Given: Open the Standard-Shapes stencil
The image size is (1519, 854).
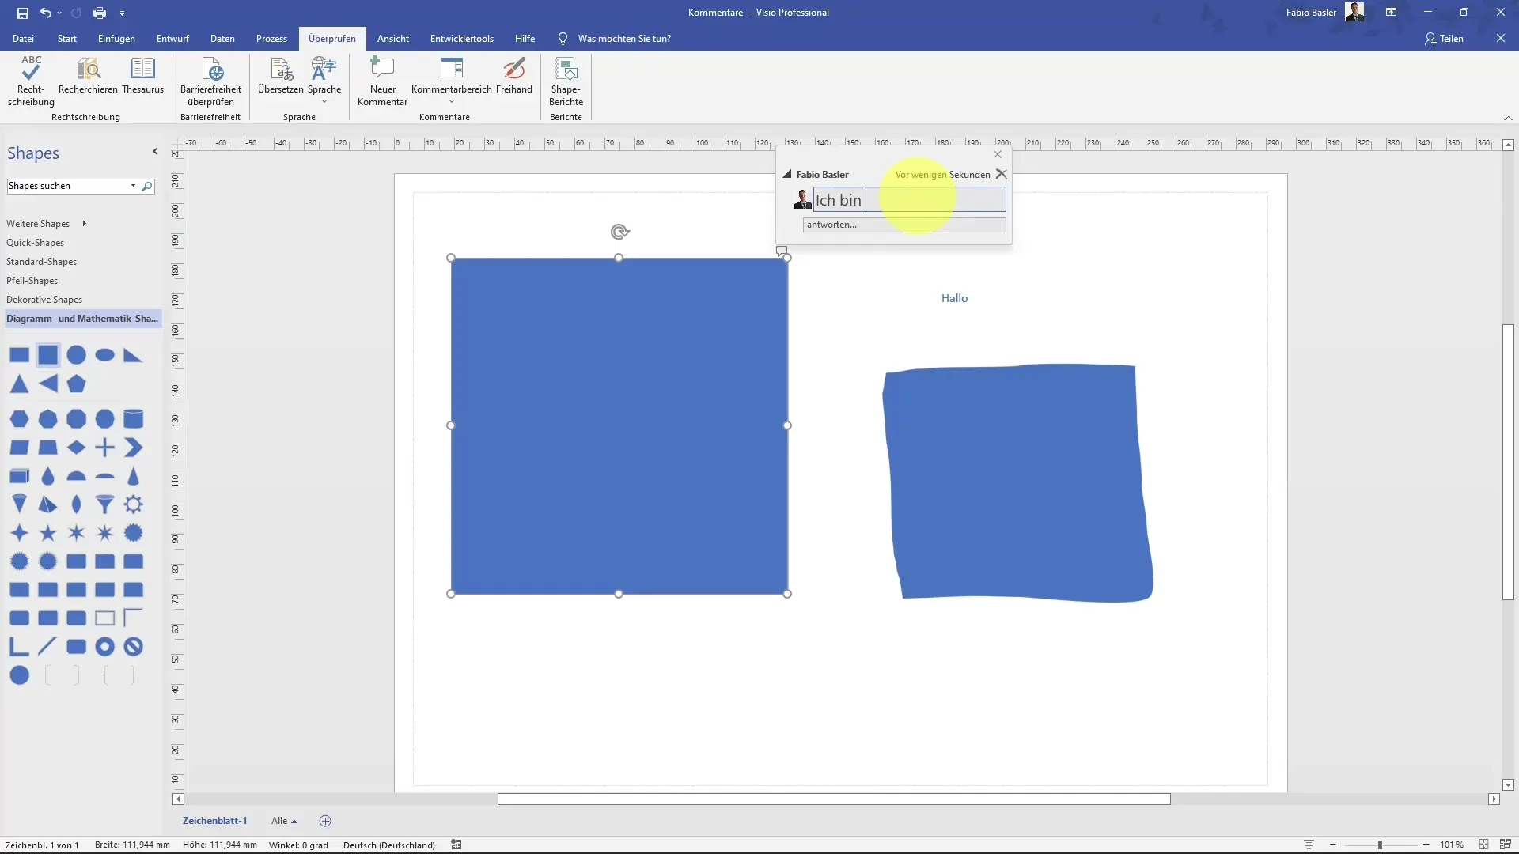Looking at the screenshot, I should pos(41,262).
